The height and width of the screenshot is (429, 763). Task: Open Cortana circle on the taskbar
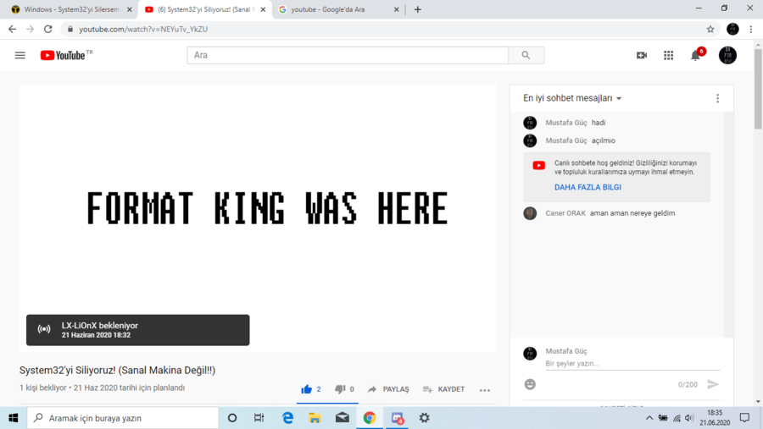232,418
